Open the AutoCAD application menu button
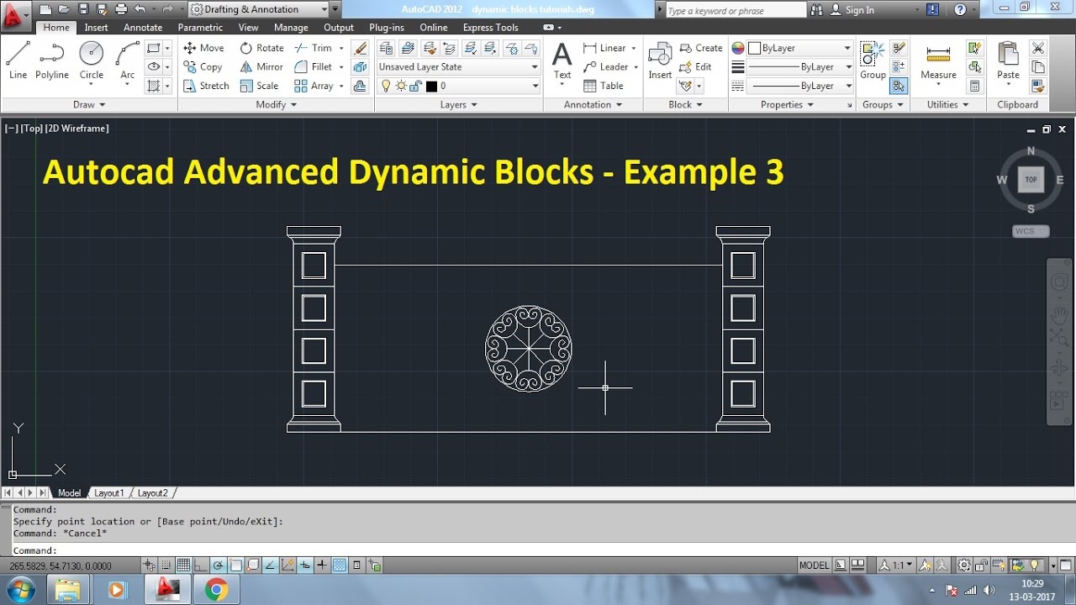Image resolution: width=1076 pixels, height=605 pixels. 15,13
